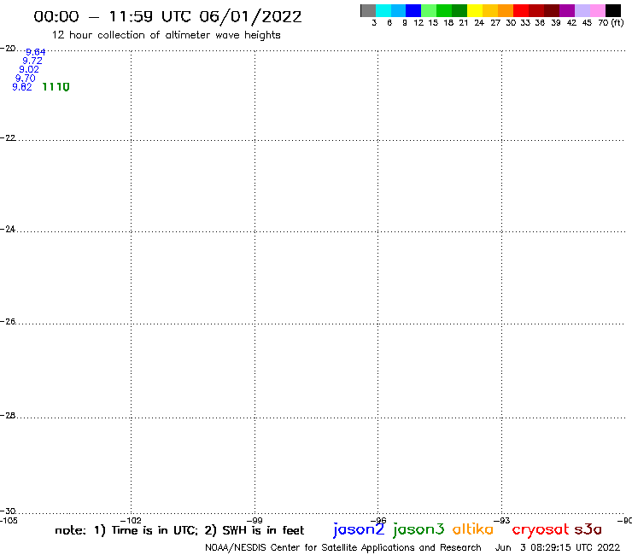Click the -22 latitude axis label
Screen dimensions: 632x555
point(8,137)
